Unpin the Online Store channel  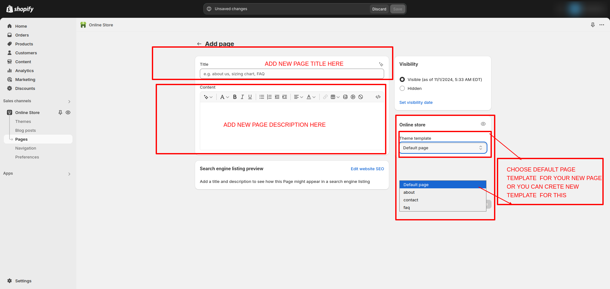[x=60, y=112]
